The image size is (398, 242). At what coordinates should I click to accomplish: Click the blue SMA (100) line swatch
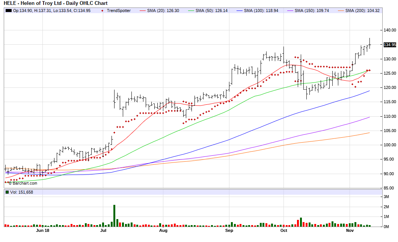(x=239, y=11)
